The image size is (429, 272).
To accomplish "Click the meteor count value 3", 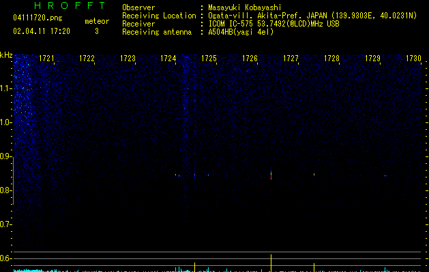I will [97, 31].
